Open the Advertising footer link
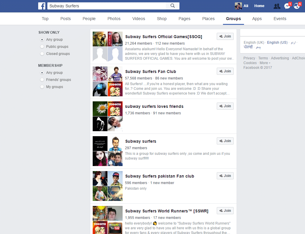This screenshot has width=305, height=234. [280, 58]
